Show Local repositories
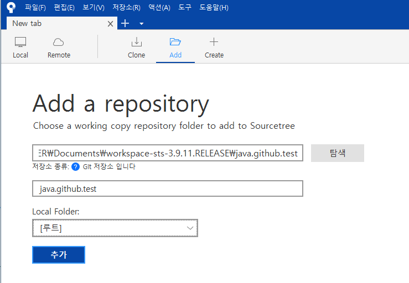Image resolution: width=409 pixels, height=283 pixels. [x=20, y=48]
